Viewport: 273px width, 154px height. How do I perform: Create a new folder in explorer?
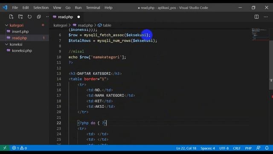tap(20, 17)
